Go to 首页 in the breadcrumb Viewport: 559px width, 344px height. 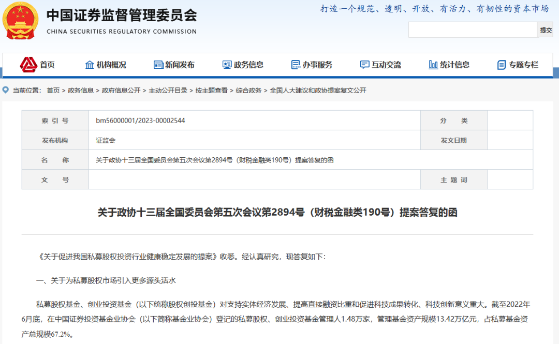click(53, 91)
